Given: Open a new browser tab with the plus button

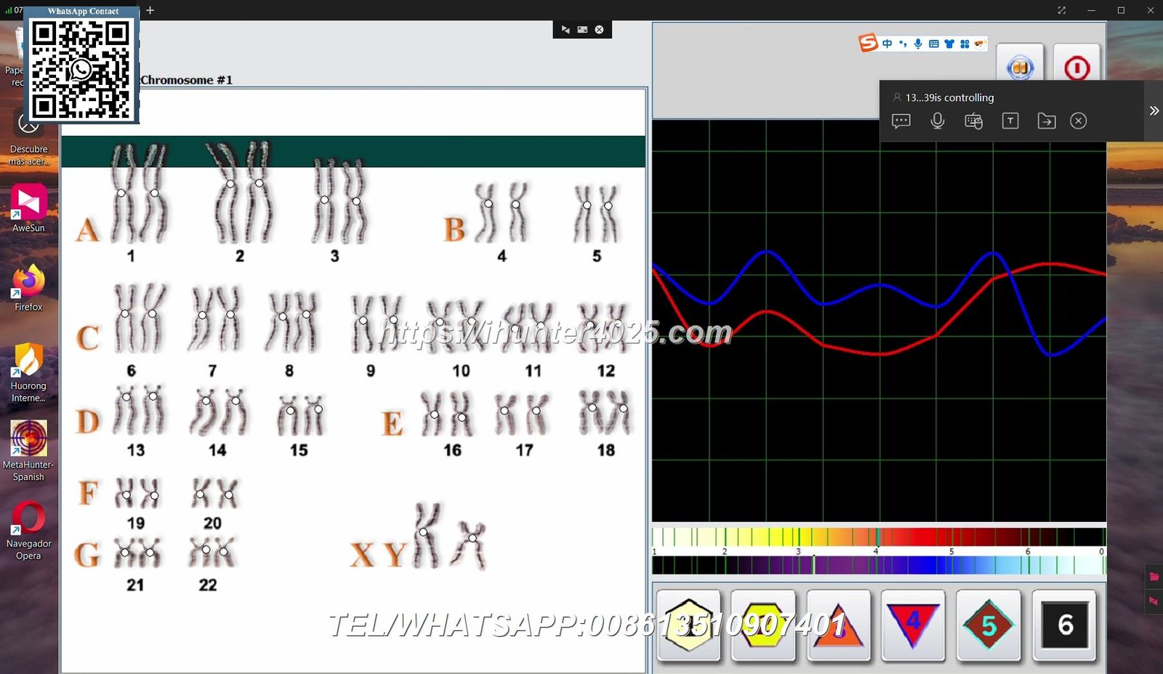Looking at the screenshot, I should click(x=150, y=11).
